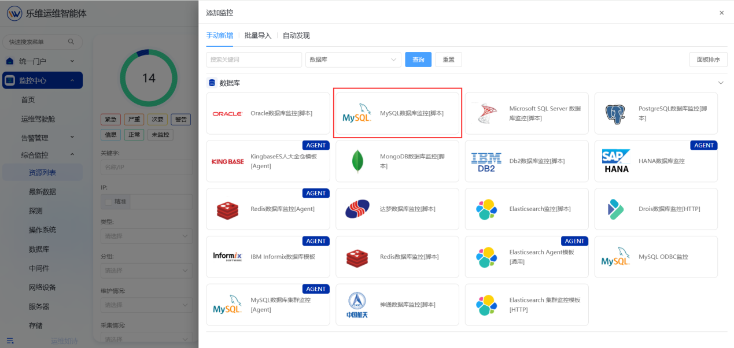734x348 pixels.
Task: Click the Elasticsearch 集群监控模板 logo
Action: pyautogui.click(x=486, y=305)
